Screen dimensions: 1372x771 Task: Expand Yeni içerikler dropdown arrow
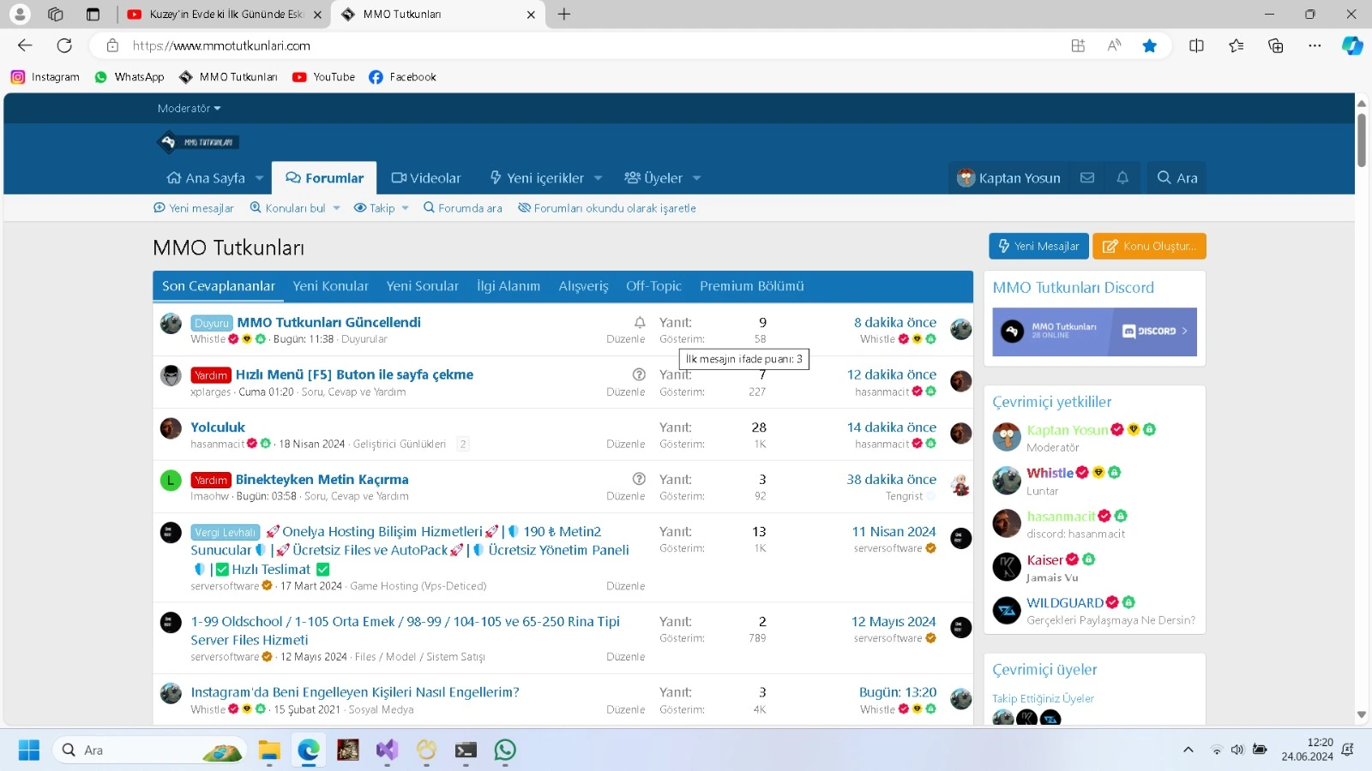(x=598, y=178)
